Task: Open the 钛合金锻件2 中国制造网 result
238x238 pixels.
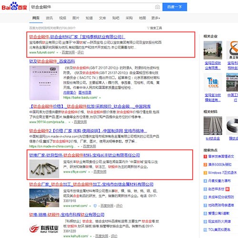Action: (x=88, y=131)
